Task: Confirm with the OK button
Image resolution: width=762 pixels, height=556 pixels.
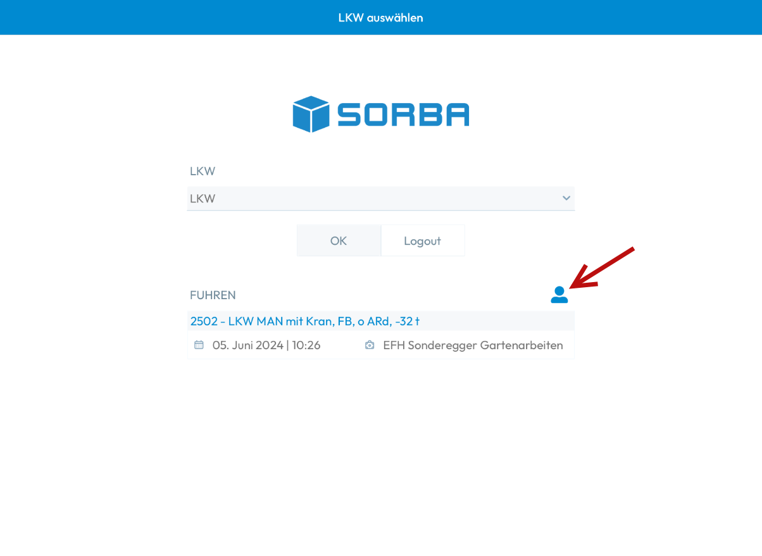Action: (339, 240)
